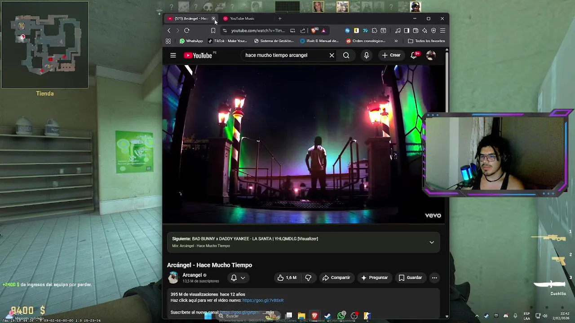The height and width of the screenshot is (323, 575).
Task: Go to YouTube home via logo
Action: (198, 55)
